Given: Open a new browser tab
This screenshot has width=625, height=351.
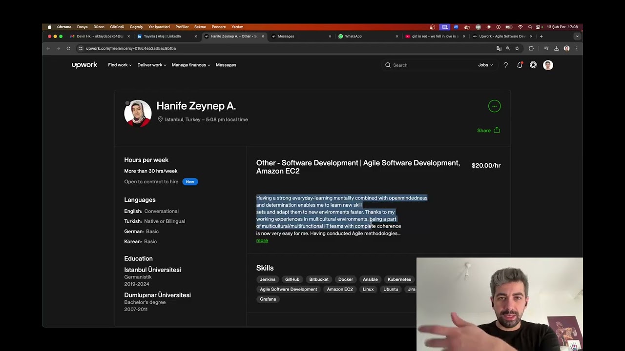Looking at the screenshot, I should tap(541, 36).
